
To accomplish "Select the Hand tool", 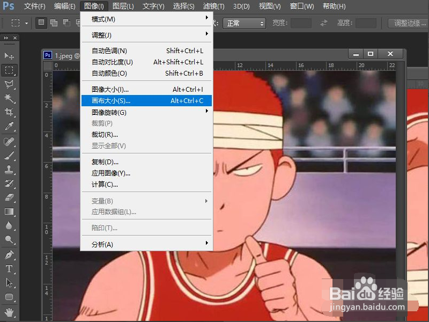I will point(9,312).
